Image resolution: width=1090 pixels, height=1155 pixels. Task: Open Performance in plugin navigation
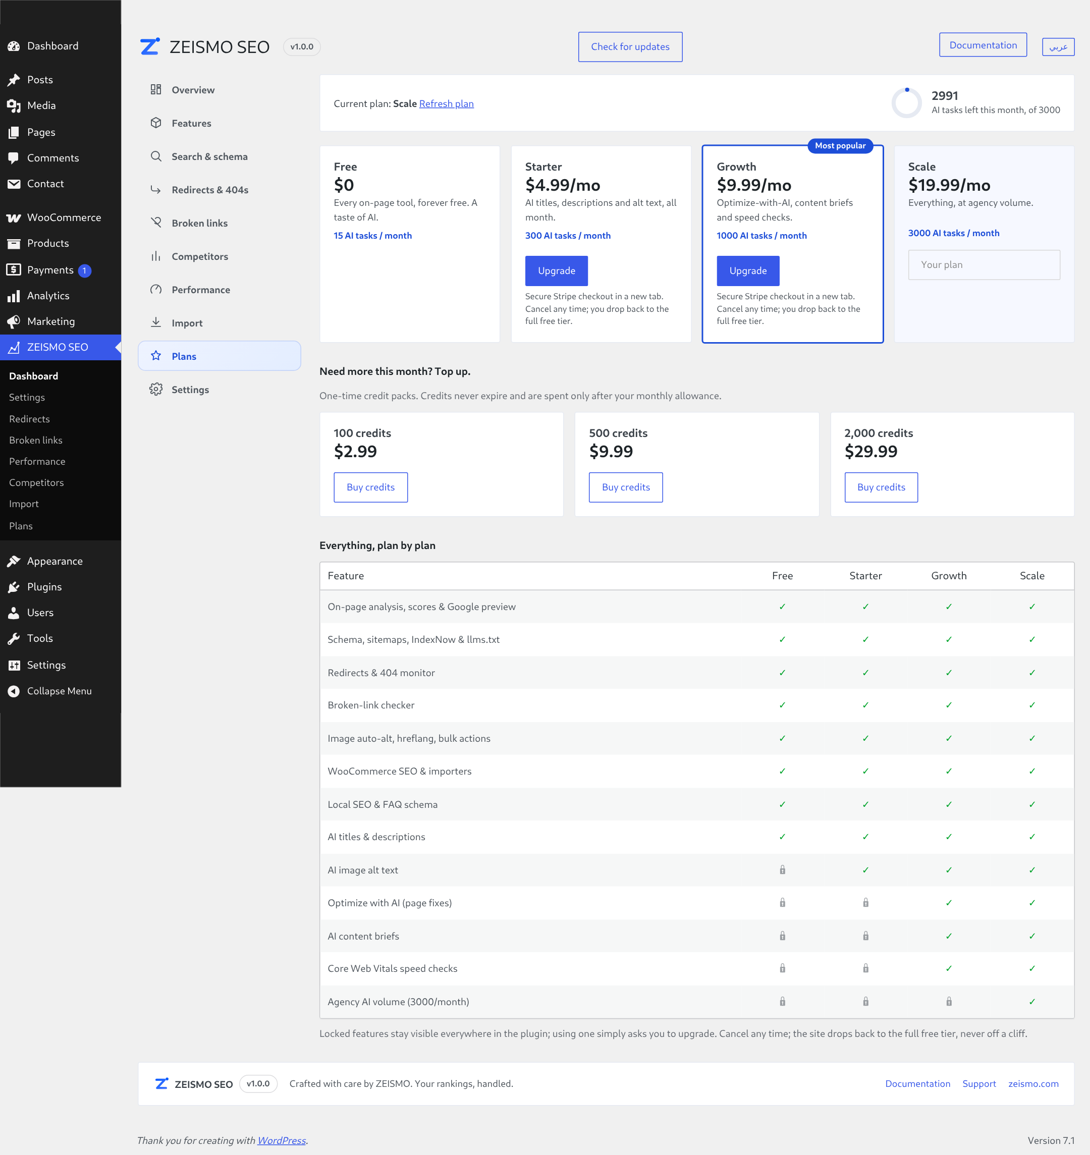(220, 289)
